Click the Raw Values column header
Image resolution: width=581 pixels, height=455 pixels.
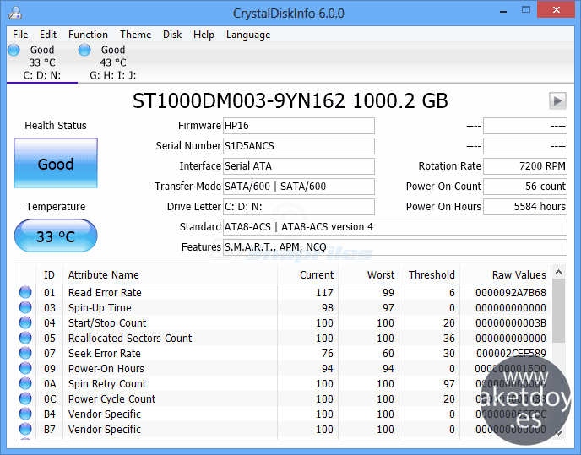pos(505,275)
